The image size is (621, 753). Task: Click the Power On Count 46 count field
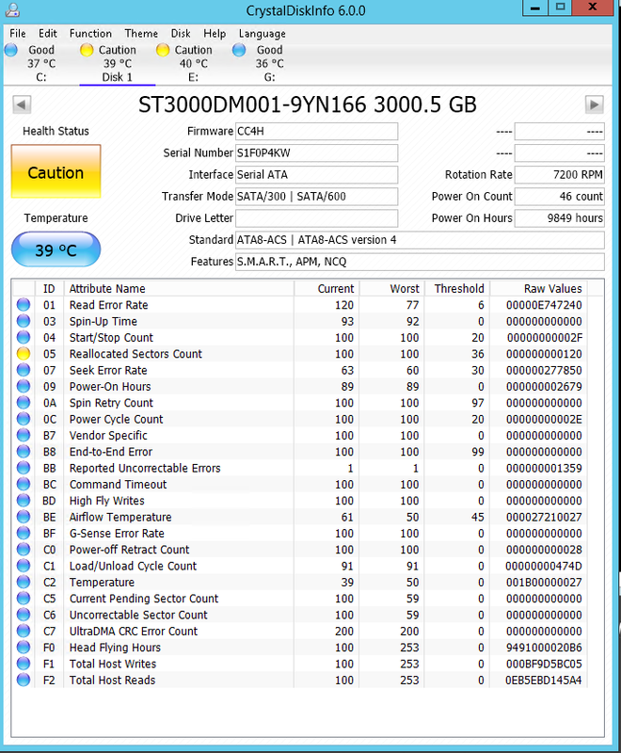coord(559,196)
